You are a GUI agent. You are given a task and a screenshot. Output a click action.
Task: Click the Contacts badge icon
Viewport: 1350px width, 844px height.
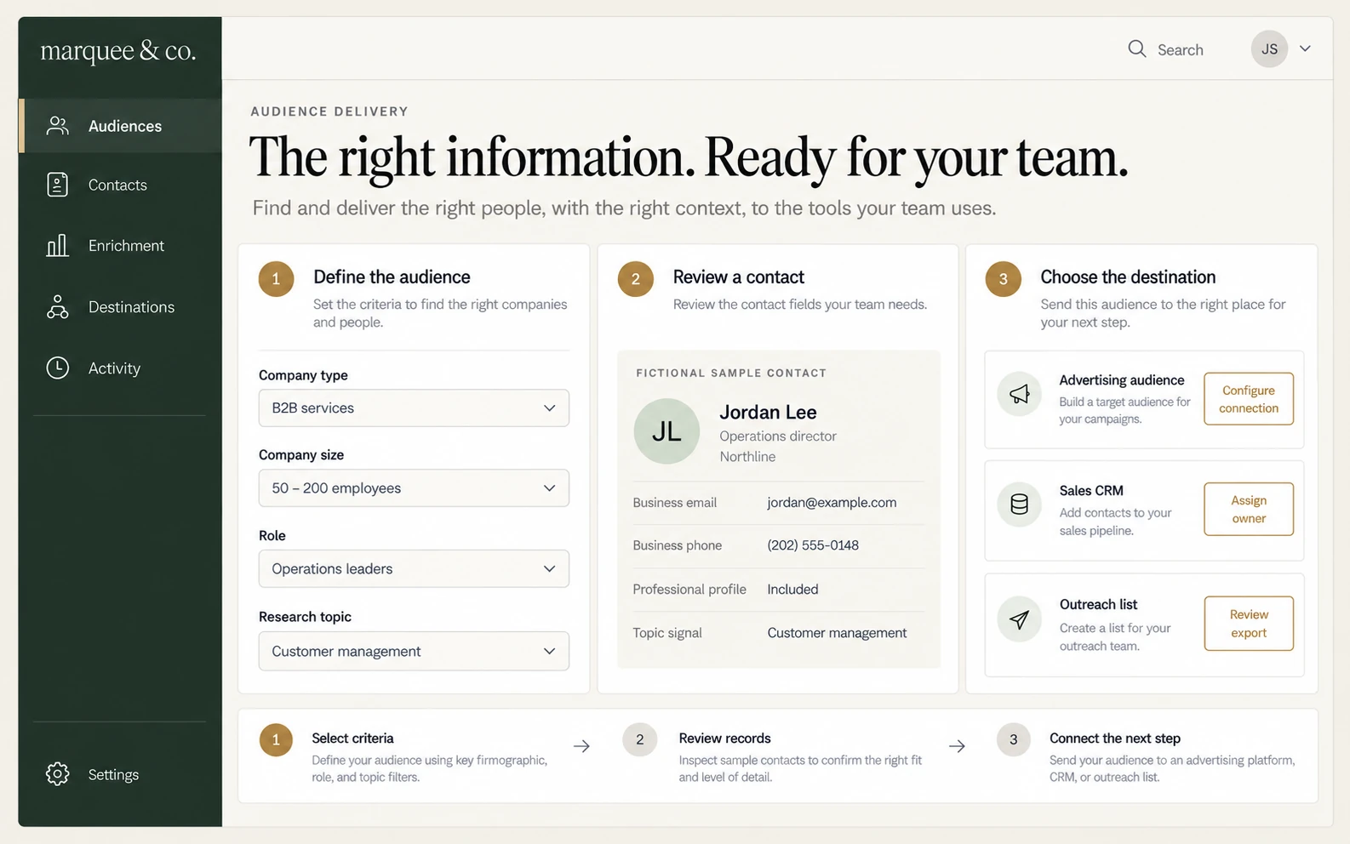[x=58, y=185]
